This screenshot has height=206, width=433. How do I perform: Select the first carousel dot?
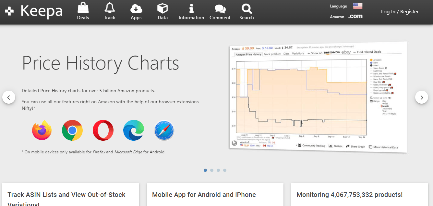click(205, 170)
